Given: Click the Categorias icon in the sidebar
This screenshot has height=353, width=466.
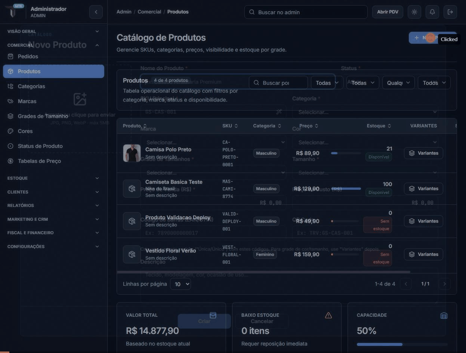Looking at the screenshot, I should [10, 86].
